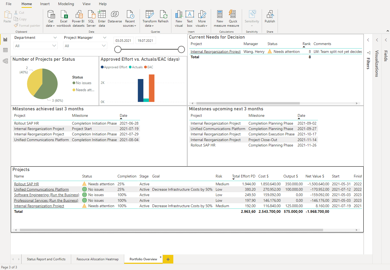The width and height of the screenshot is (390, 270).
Task: Switch to the Resource Allocation Heatmap tab
Action: coord(97,259)
